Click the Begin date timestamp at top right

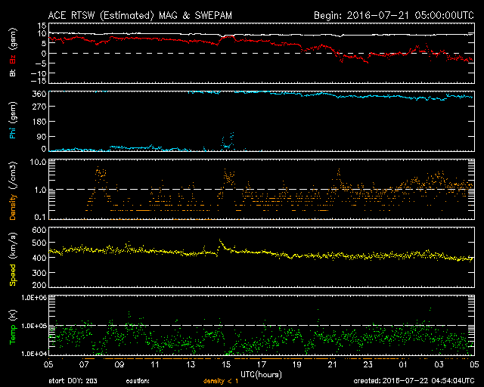tap(393, 15)
